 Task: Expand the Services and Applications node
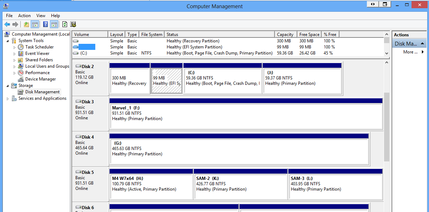[7, 98]
